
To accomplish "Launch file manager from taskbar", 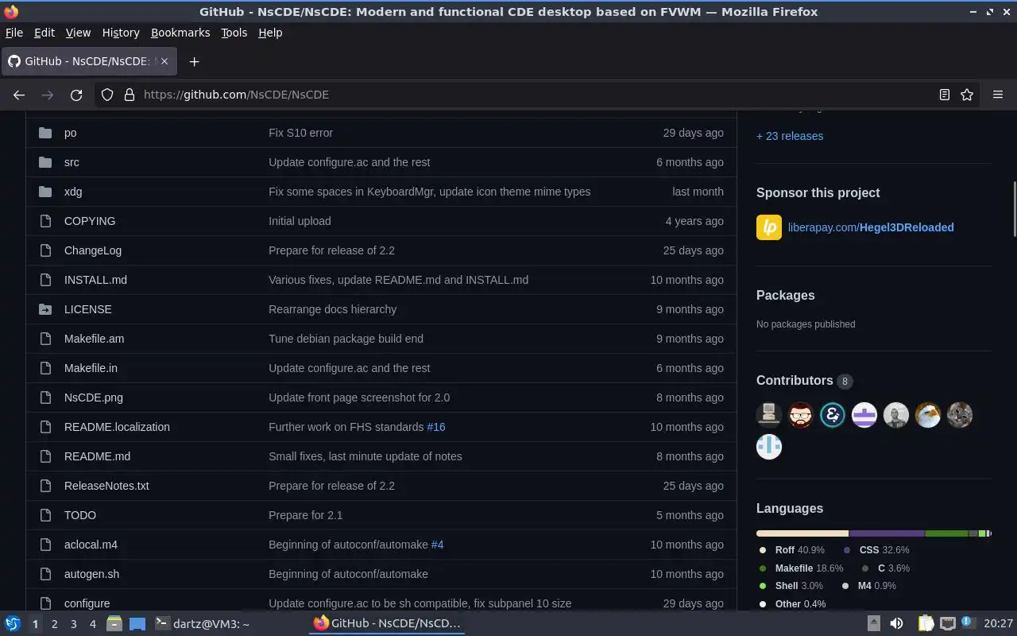I will click(x=114, y=623).
